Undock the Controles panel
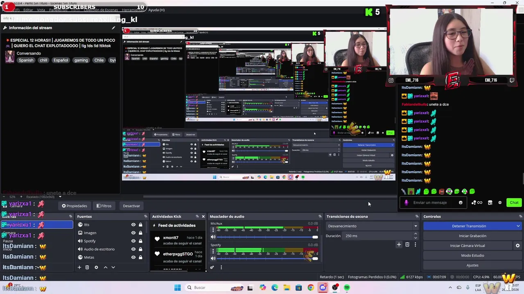The height and width of the screenshot is (294, 524). tap(520, 216)
